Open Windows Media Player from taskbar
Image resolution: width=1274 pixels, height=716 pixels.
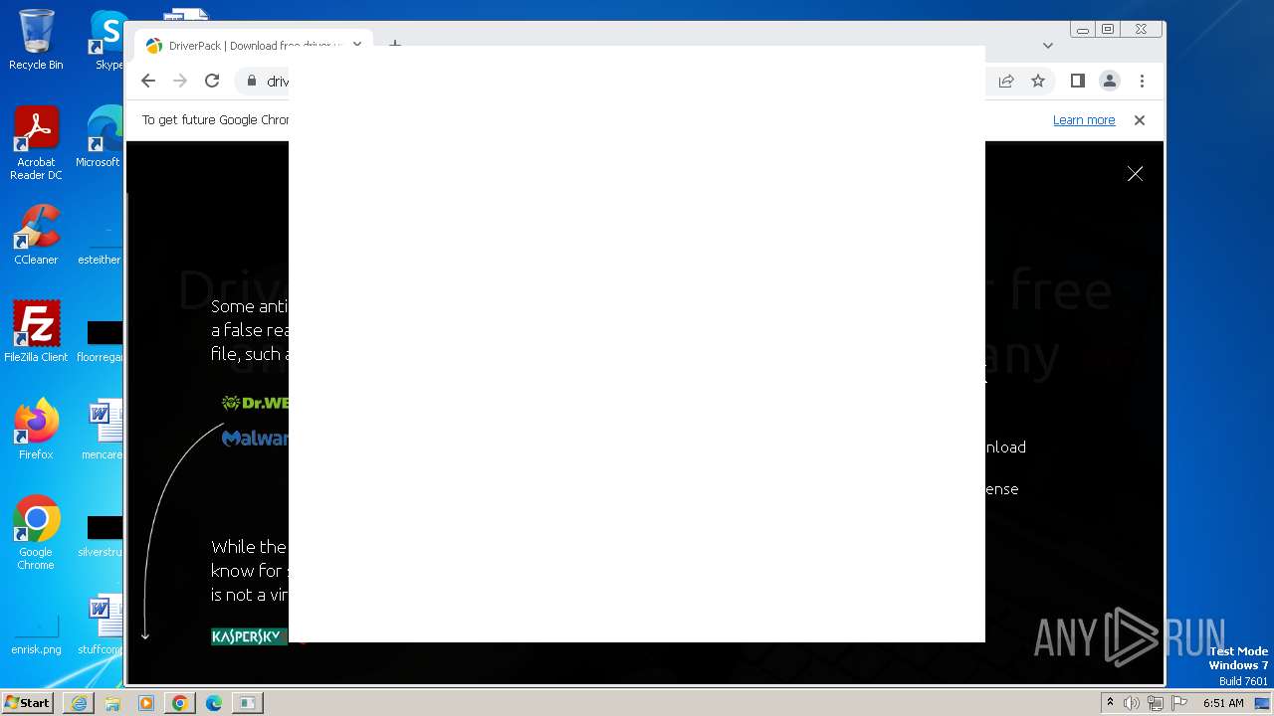coord(146,703)
